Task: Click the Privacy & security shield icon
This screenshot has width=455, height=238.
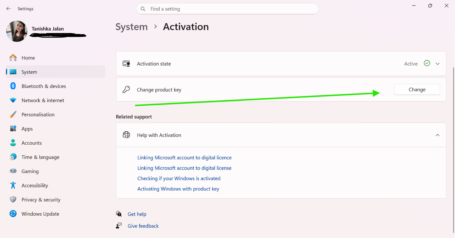Action: coord(13,200)
